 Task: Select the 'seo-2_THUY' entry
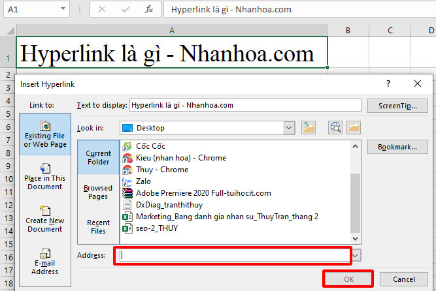[x=157, y=228]
